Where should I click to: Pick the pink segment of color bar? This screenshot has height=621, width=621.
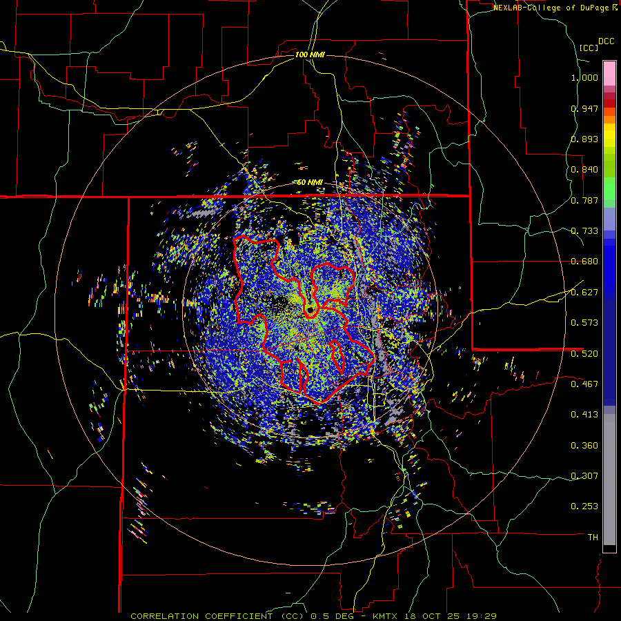[x=609, y=74]
